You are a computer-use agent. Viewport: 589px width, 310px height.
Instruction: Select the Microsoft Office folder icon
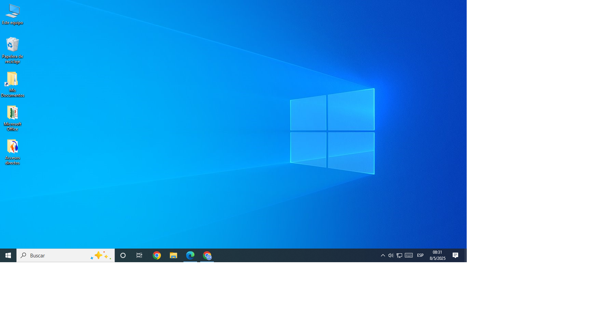[x=12, y=118]
